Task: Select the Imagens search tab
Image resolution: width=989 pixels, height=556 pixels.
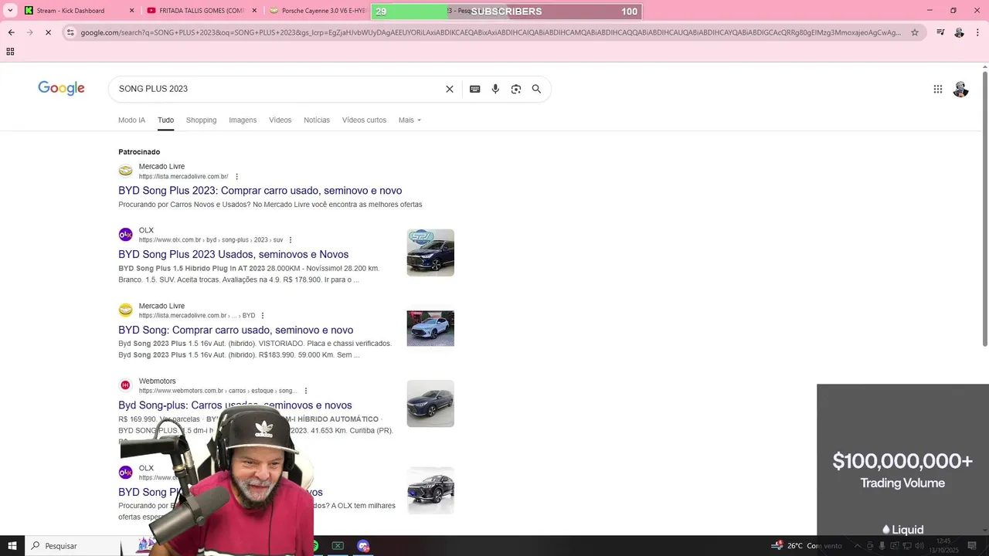Action: pyautogui.click(x=243, y=120)
